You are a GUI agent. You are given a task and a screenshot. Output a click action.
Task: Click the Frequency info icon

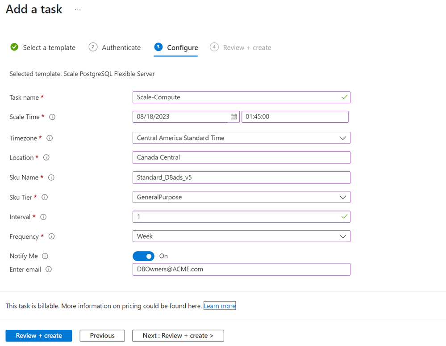point(51,236)
